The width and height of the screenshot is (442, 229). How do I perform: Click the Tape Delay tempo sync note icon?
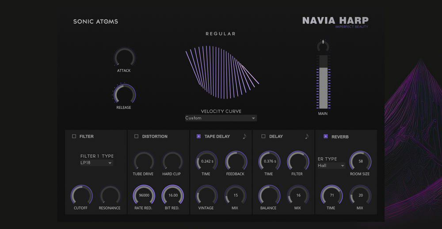coord(244,137)
